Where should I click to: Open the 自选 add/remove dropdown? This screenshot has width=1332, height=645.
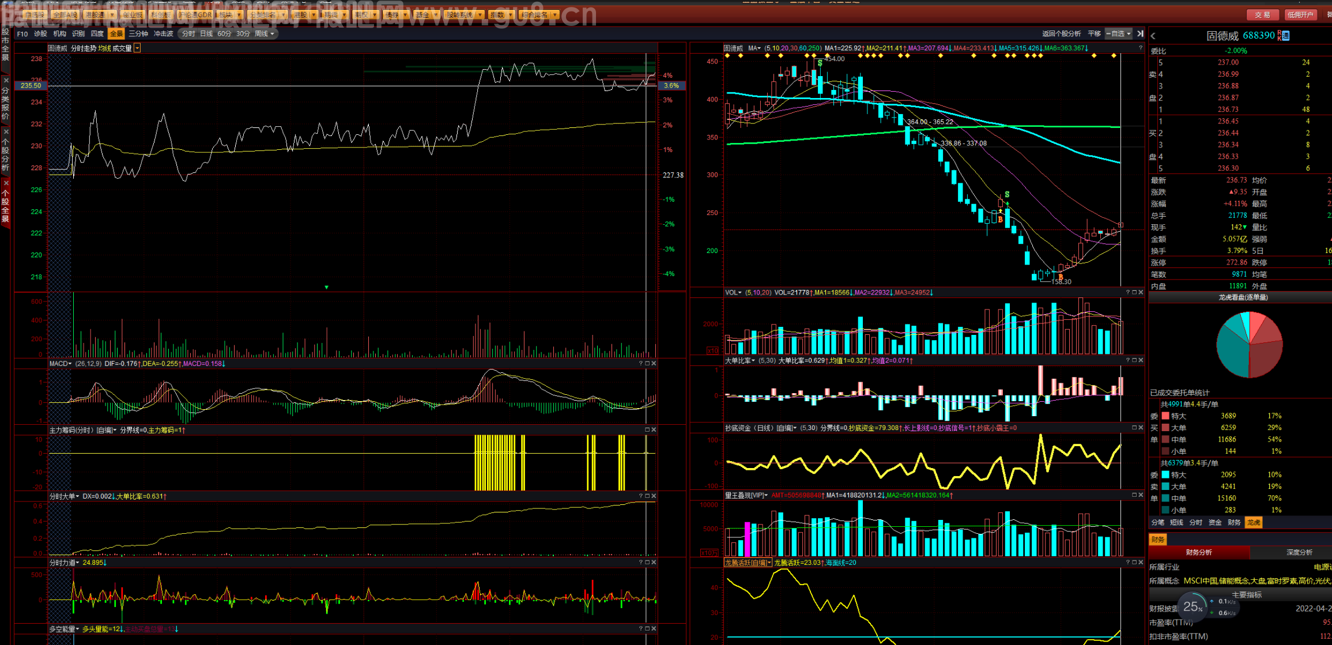click(x=1118, y=34)
